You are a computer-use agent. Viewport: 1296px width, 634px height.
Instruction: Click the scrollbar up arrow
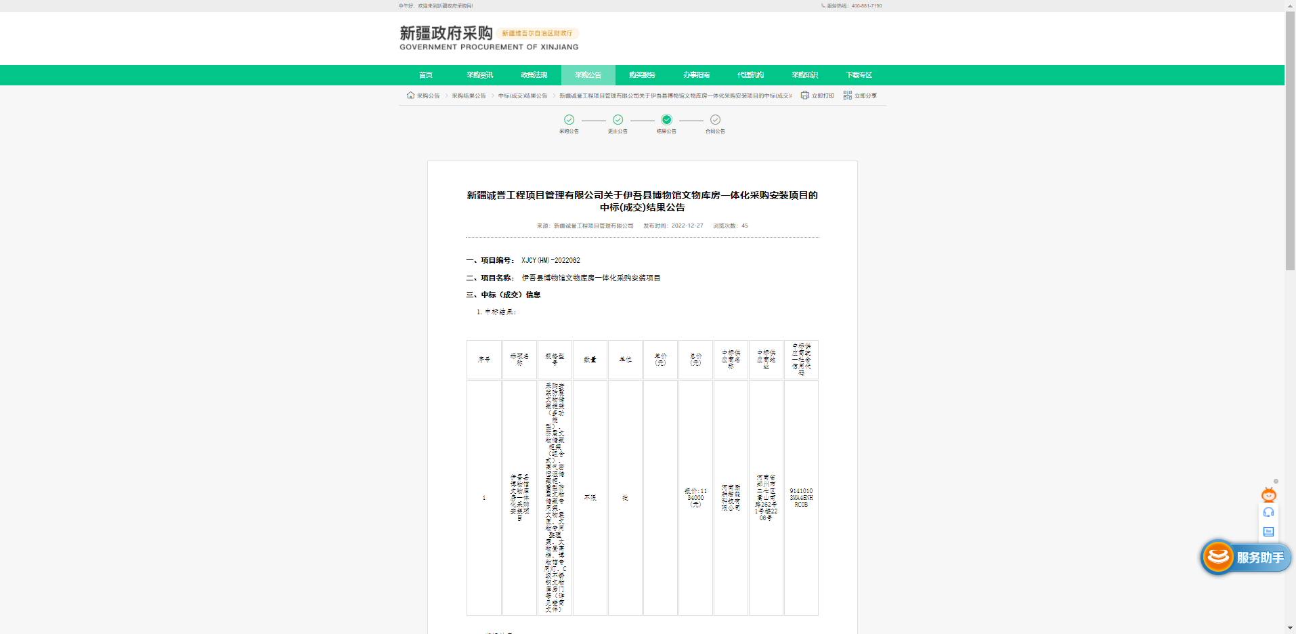[1290, 5]
